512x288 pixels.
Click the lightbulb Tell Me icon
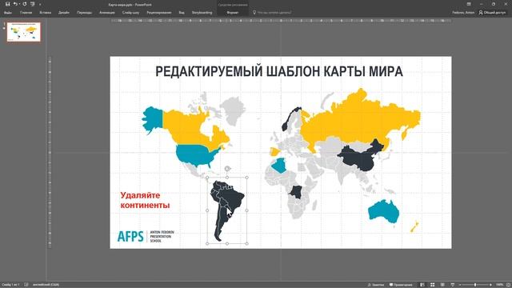click(254, 13)
